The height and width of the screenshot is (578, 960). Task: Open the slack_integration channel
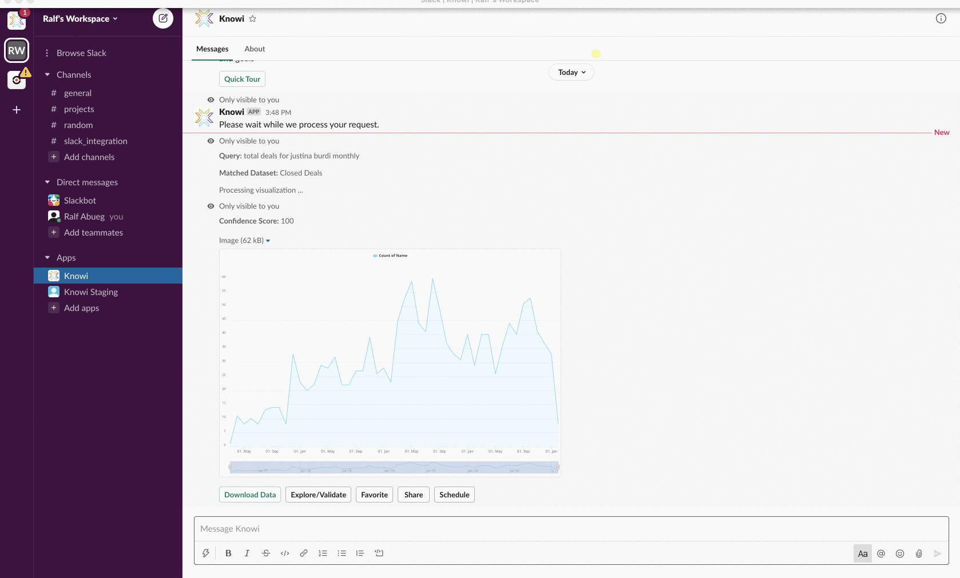(96, 141)
